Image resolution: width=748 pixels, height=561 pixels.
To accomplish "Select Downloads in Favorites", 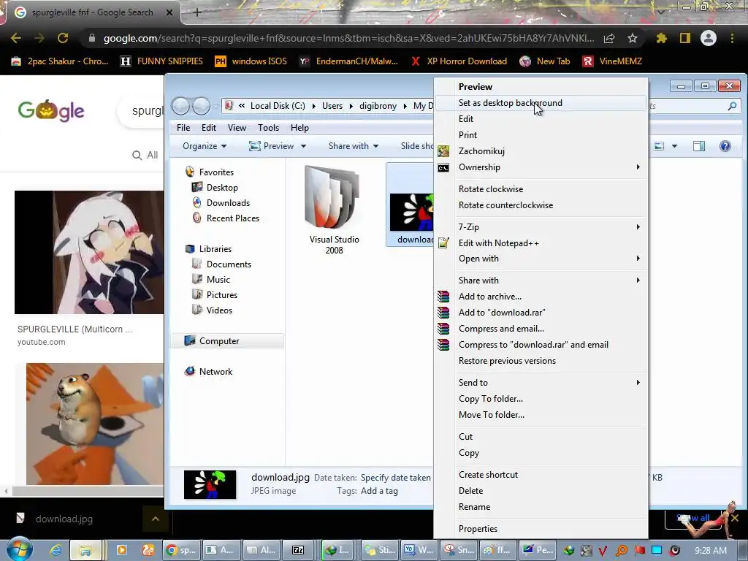I will pyautogui.click(x=221, y=203).
